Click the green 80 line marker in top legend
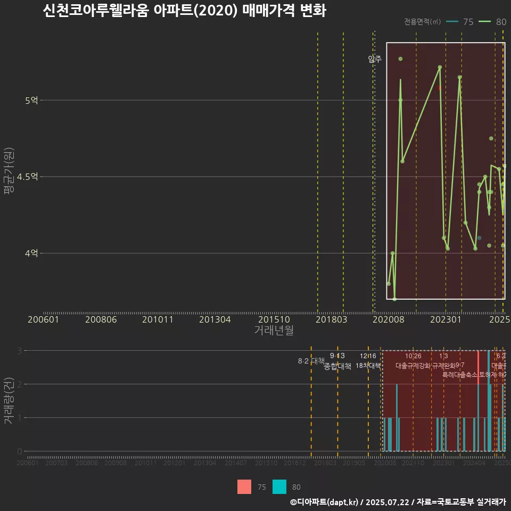Image resolution: width=511 pixels, height=511 pixels. coord(484,22)
